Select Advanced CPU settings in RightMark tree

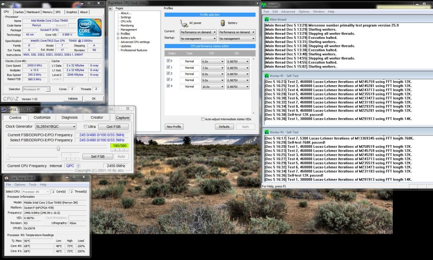tap(135, 42)
